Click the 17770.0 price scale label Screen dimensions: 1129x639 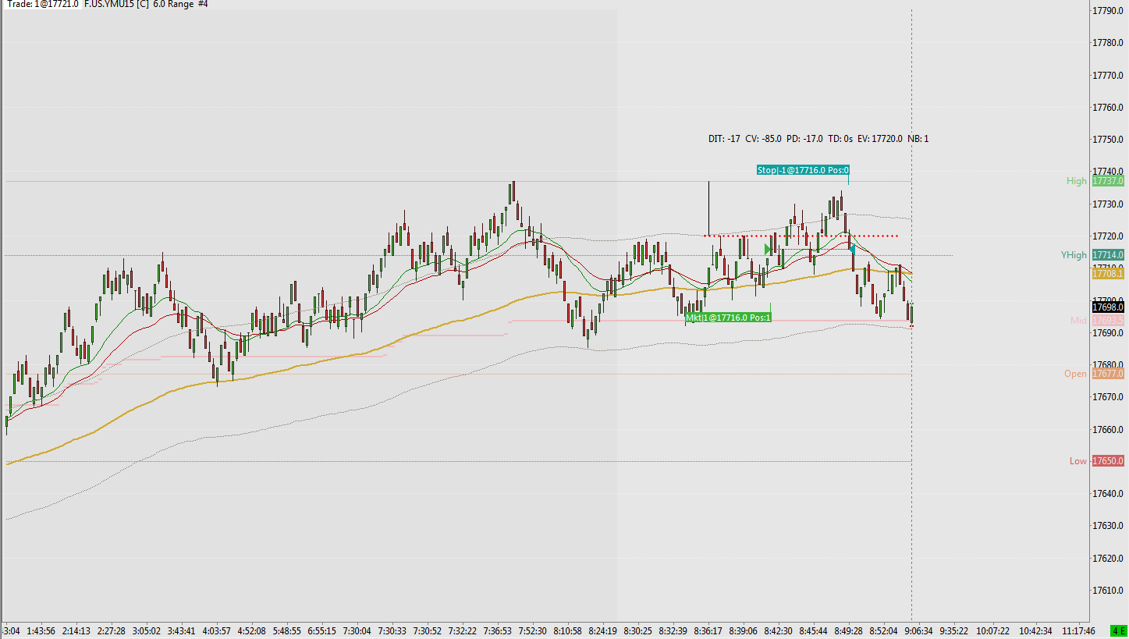[x=1109, y=75]
